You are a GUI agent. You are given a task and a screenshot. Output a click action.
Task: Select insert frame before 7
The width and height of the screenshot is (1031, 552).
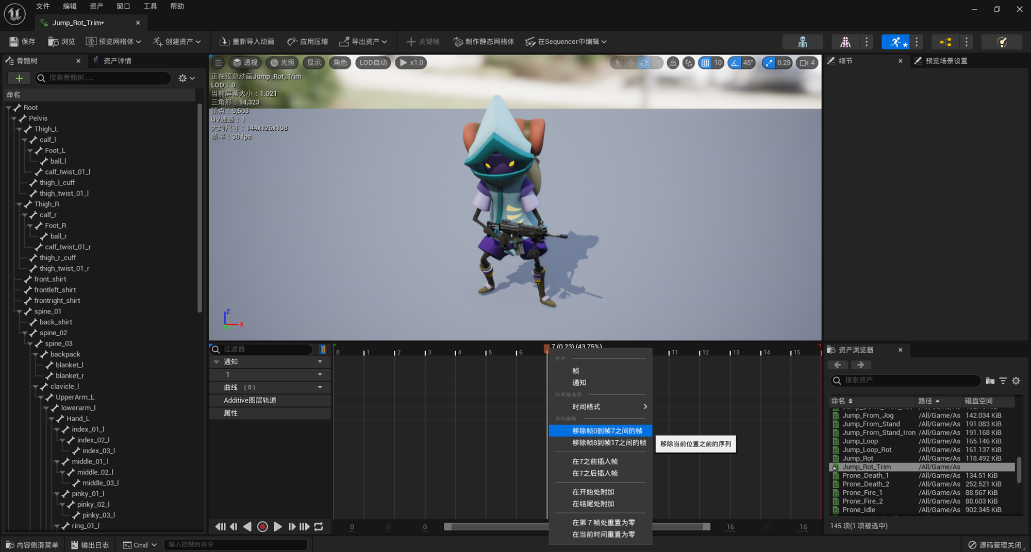[x=601, y=461]
